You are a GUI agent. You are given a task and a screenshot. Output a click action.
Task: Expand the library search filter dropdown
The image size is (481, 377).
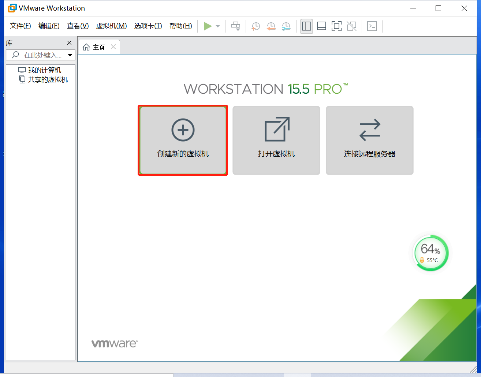point(70,55)
